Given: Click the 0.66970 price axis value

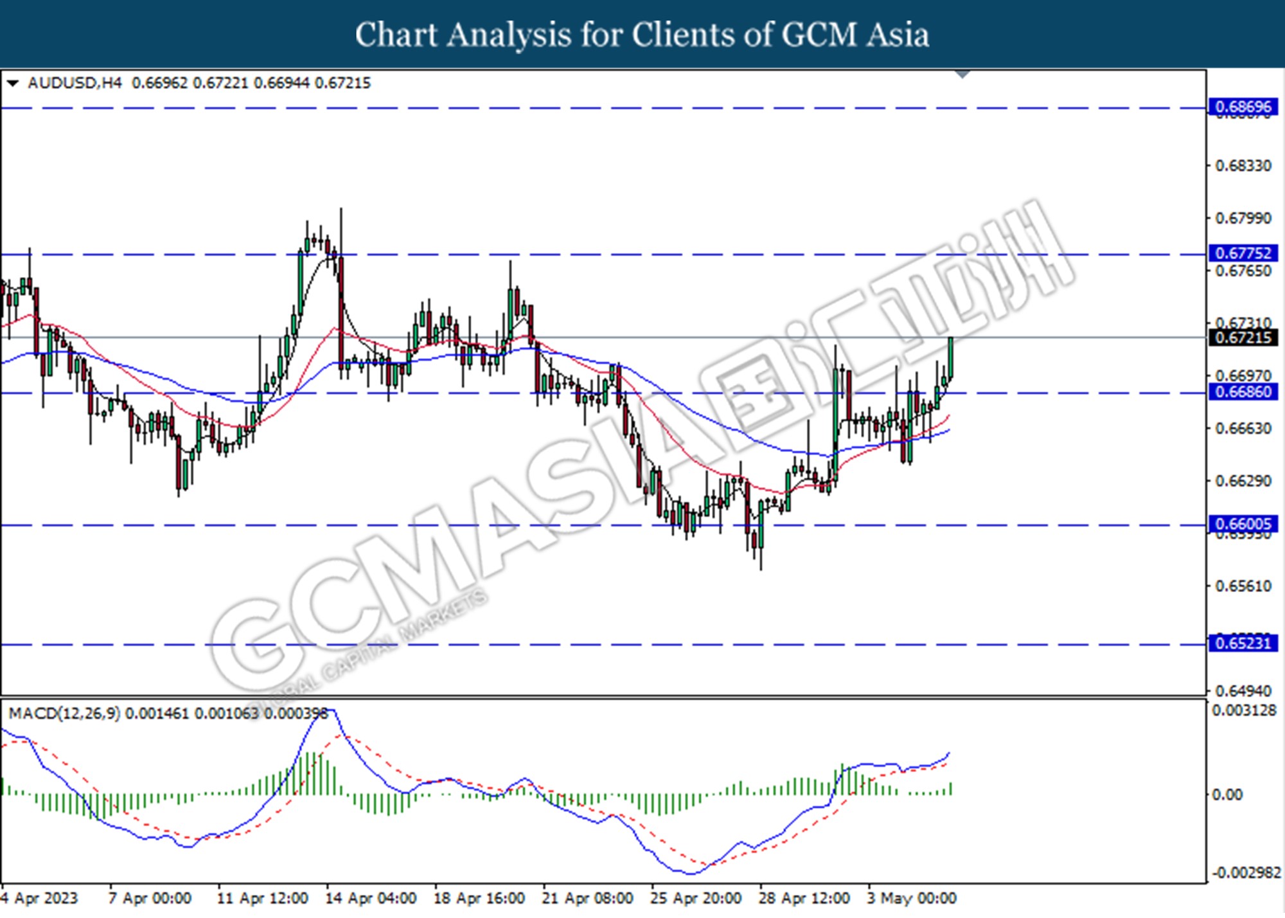Looking at the screenshot, I should 1243,375.
